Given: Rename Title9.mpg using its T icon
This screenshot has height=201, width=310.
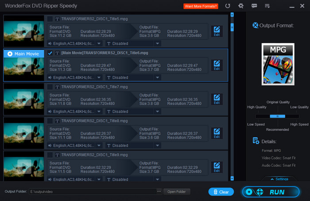Looking at the screenshot, I should point(57,155).
